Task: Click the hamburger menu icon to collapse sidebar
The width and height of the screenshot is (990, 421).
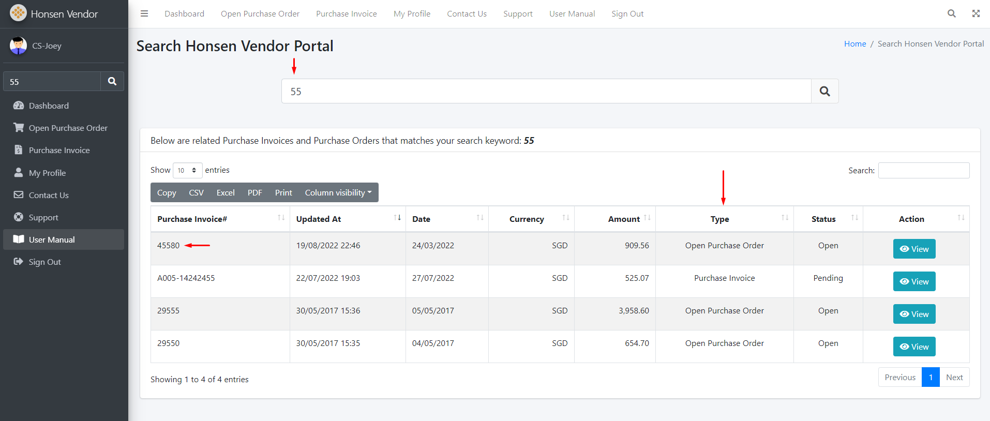Action: coord(144,14)
